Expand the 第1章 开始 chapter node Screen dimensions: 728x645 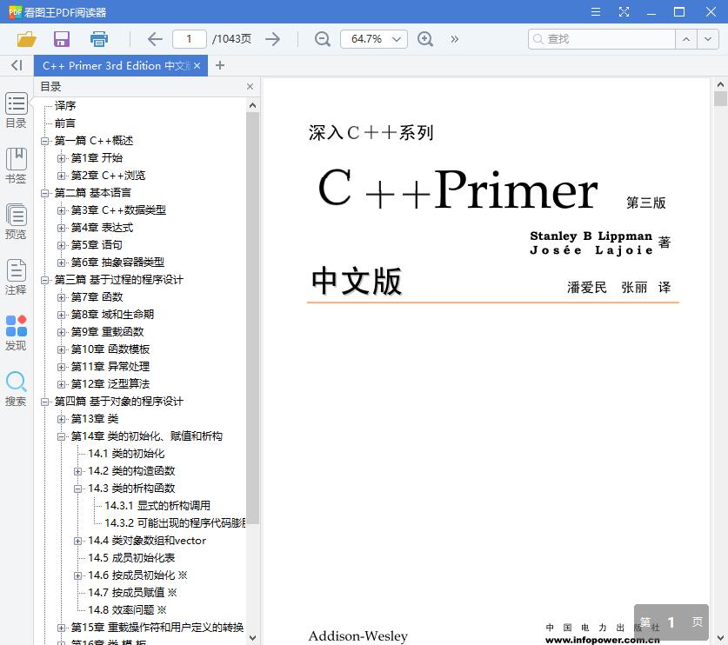coord(61,158)
